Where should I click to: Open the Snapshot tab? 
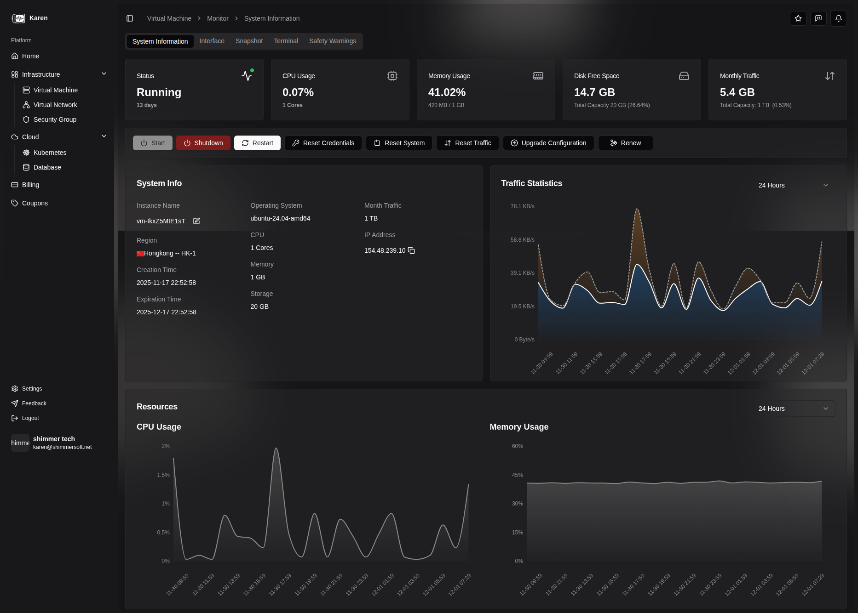(249, 41)
